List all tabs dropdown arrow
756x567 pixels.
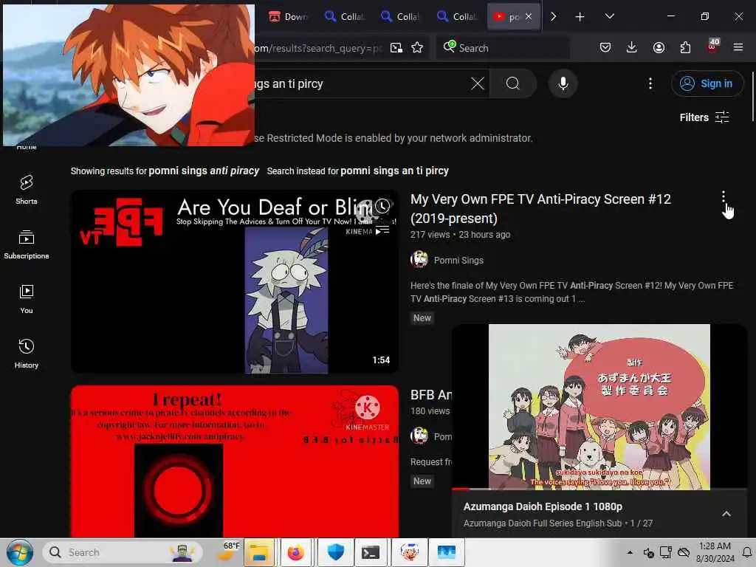609,16
